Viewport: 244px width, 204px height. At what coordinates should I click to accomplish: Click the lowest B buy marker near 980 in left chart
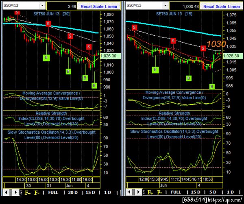coord(94,85)
